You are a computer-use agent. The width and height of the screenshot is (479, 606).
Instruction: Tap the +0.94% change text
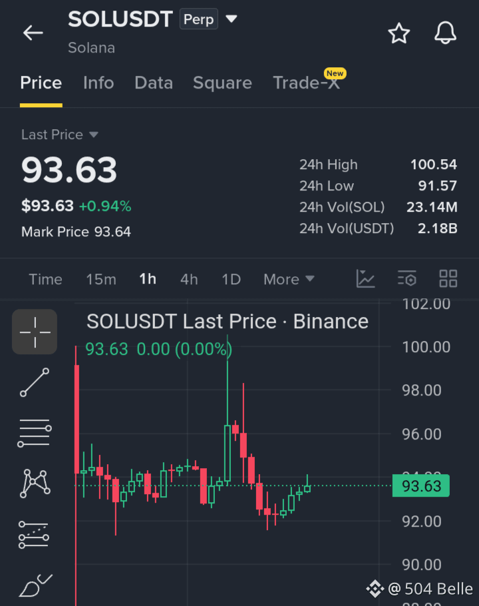105,206
